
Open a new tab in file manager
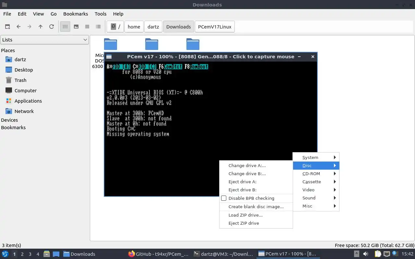coord(7,27)
